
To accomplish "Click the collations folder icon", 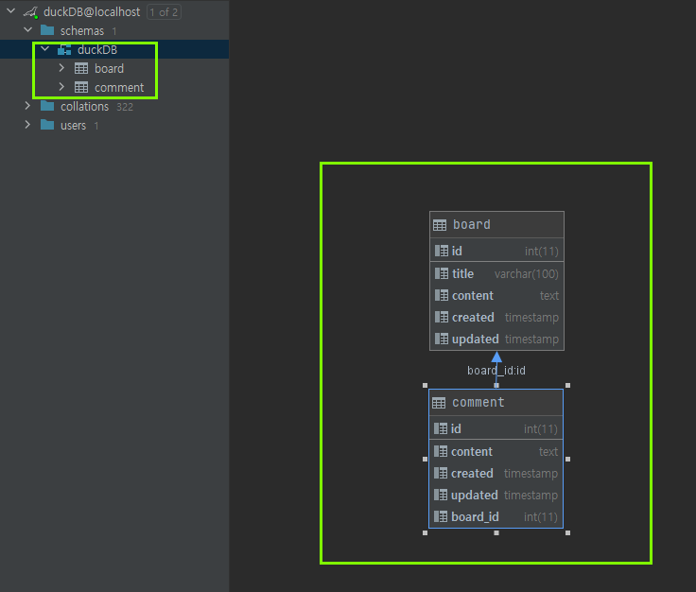I will coord(47,106).
